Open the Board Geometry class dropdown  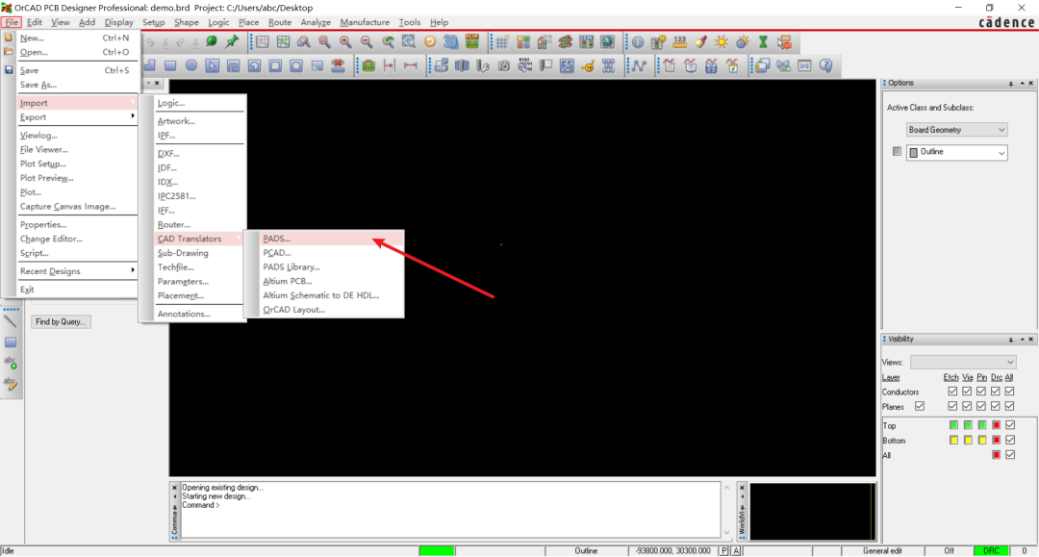pos(957,130)
